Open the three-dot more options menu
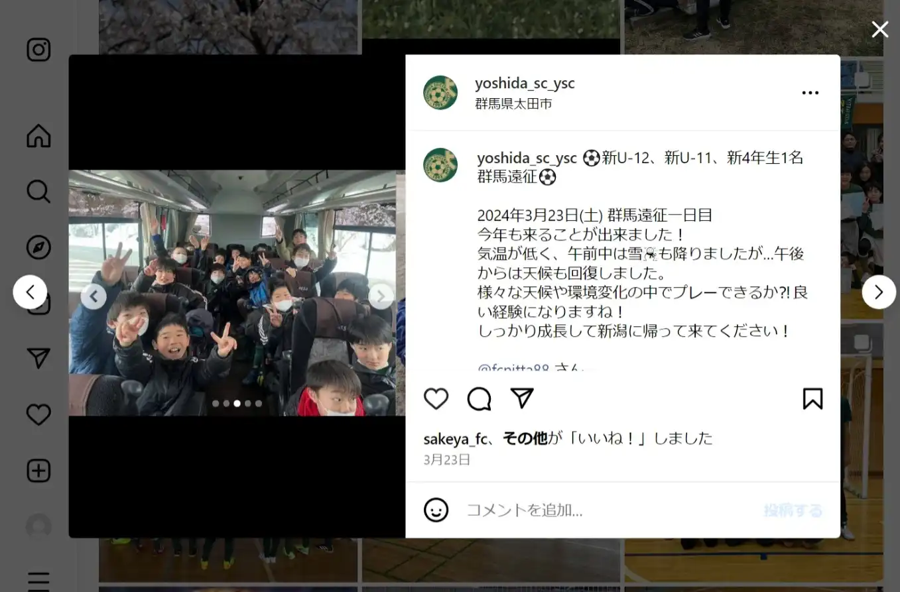The width and height of the screenshot is (900, 592). 810,93
